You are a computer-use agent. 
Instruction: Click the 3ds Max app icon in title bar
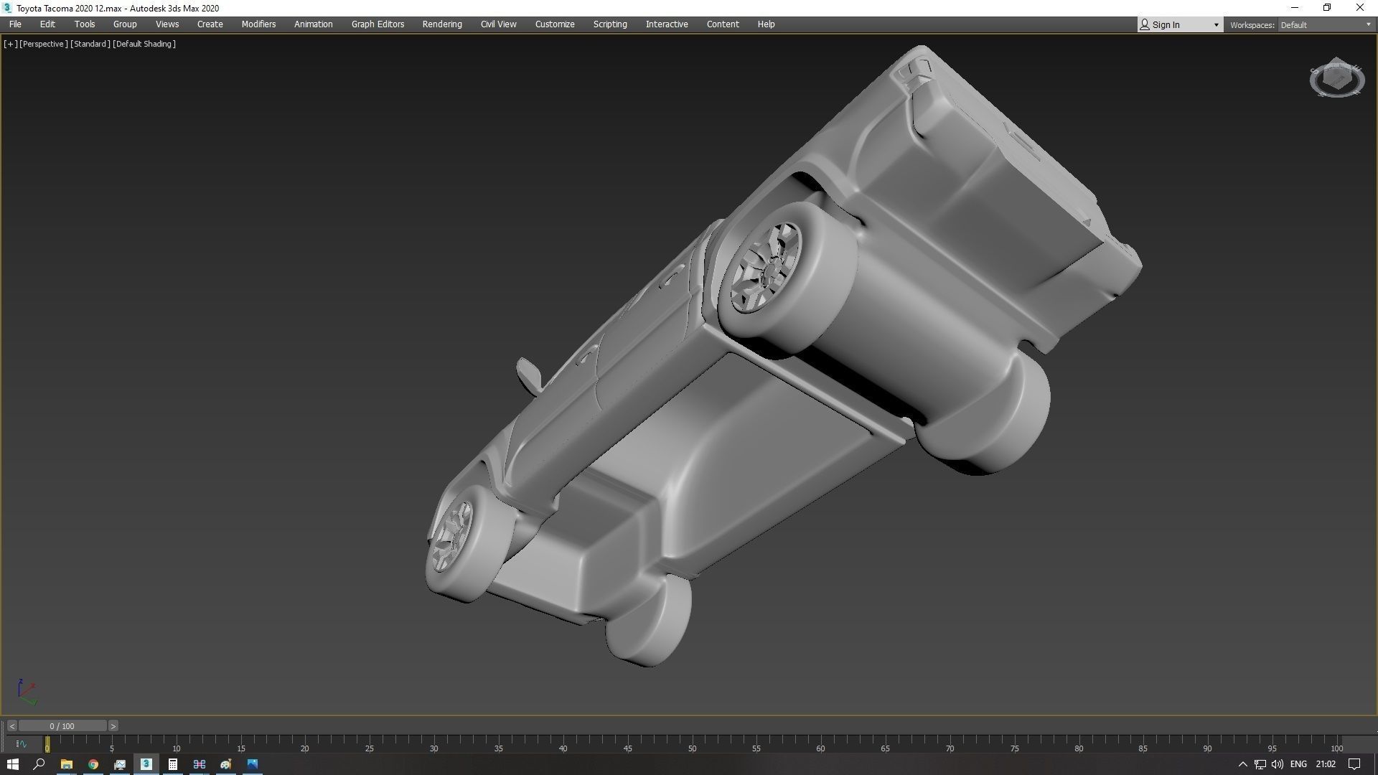tap(8, 8)
